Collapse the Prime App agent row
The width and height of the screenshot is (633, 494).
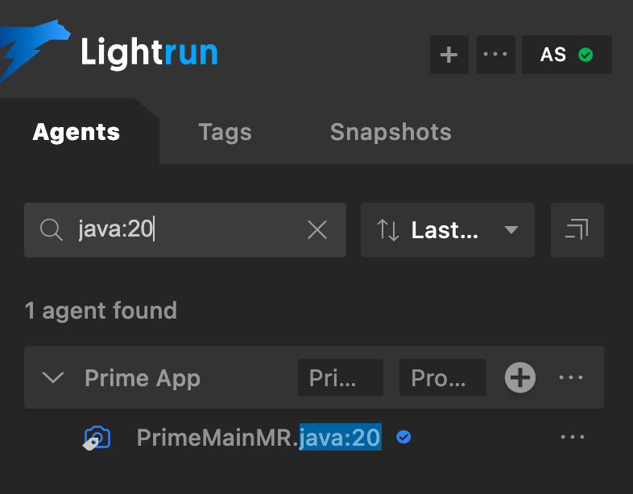(53, 377)
